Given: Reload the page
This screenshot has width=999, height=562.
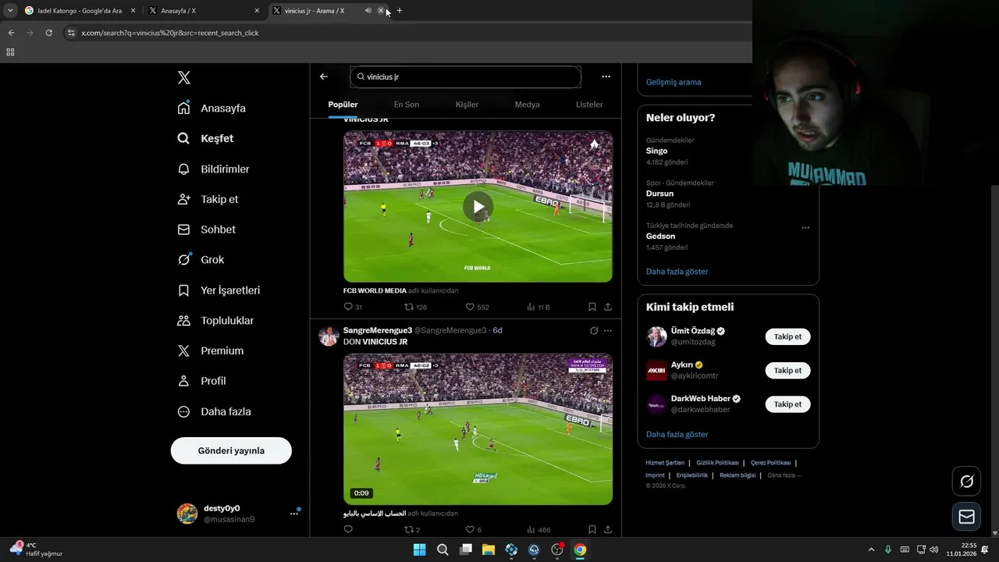Looking at the screenshot, I should point(48,33).
